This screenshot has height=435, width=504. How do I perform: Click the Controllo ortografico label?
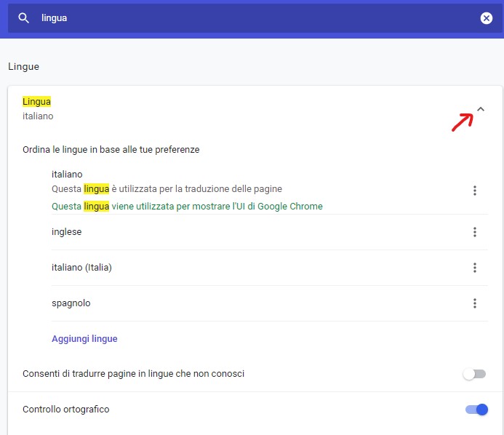pyautogui.click(x=66, y=410)
